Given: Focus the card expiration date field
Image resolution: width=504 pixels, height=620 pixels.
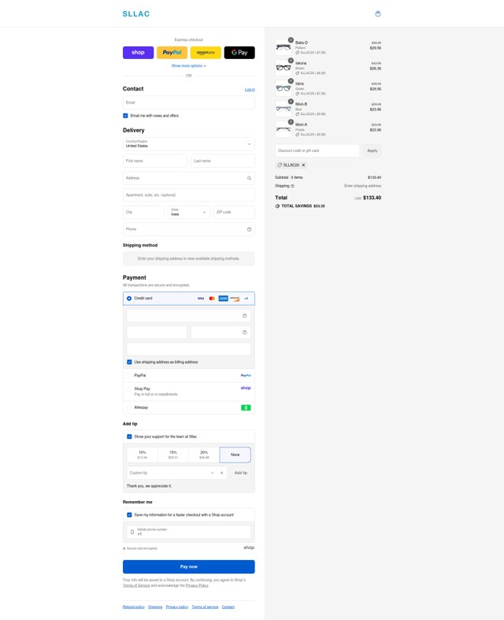Looking at the screenshot, I should (157, 332).
